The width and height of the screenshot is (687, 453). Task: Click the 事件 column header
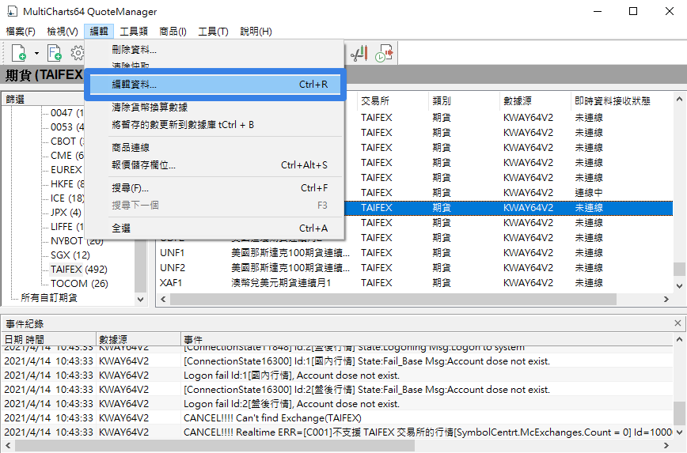point(427,340)
